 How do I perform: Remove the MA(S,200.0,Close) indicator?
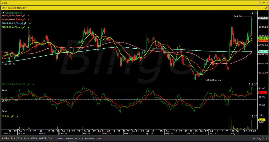point(30,24)
